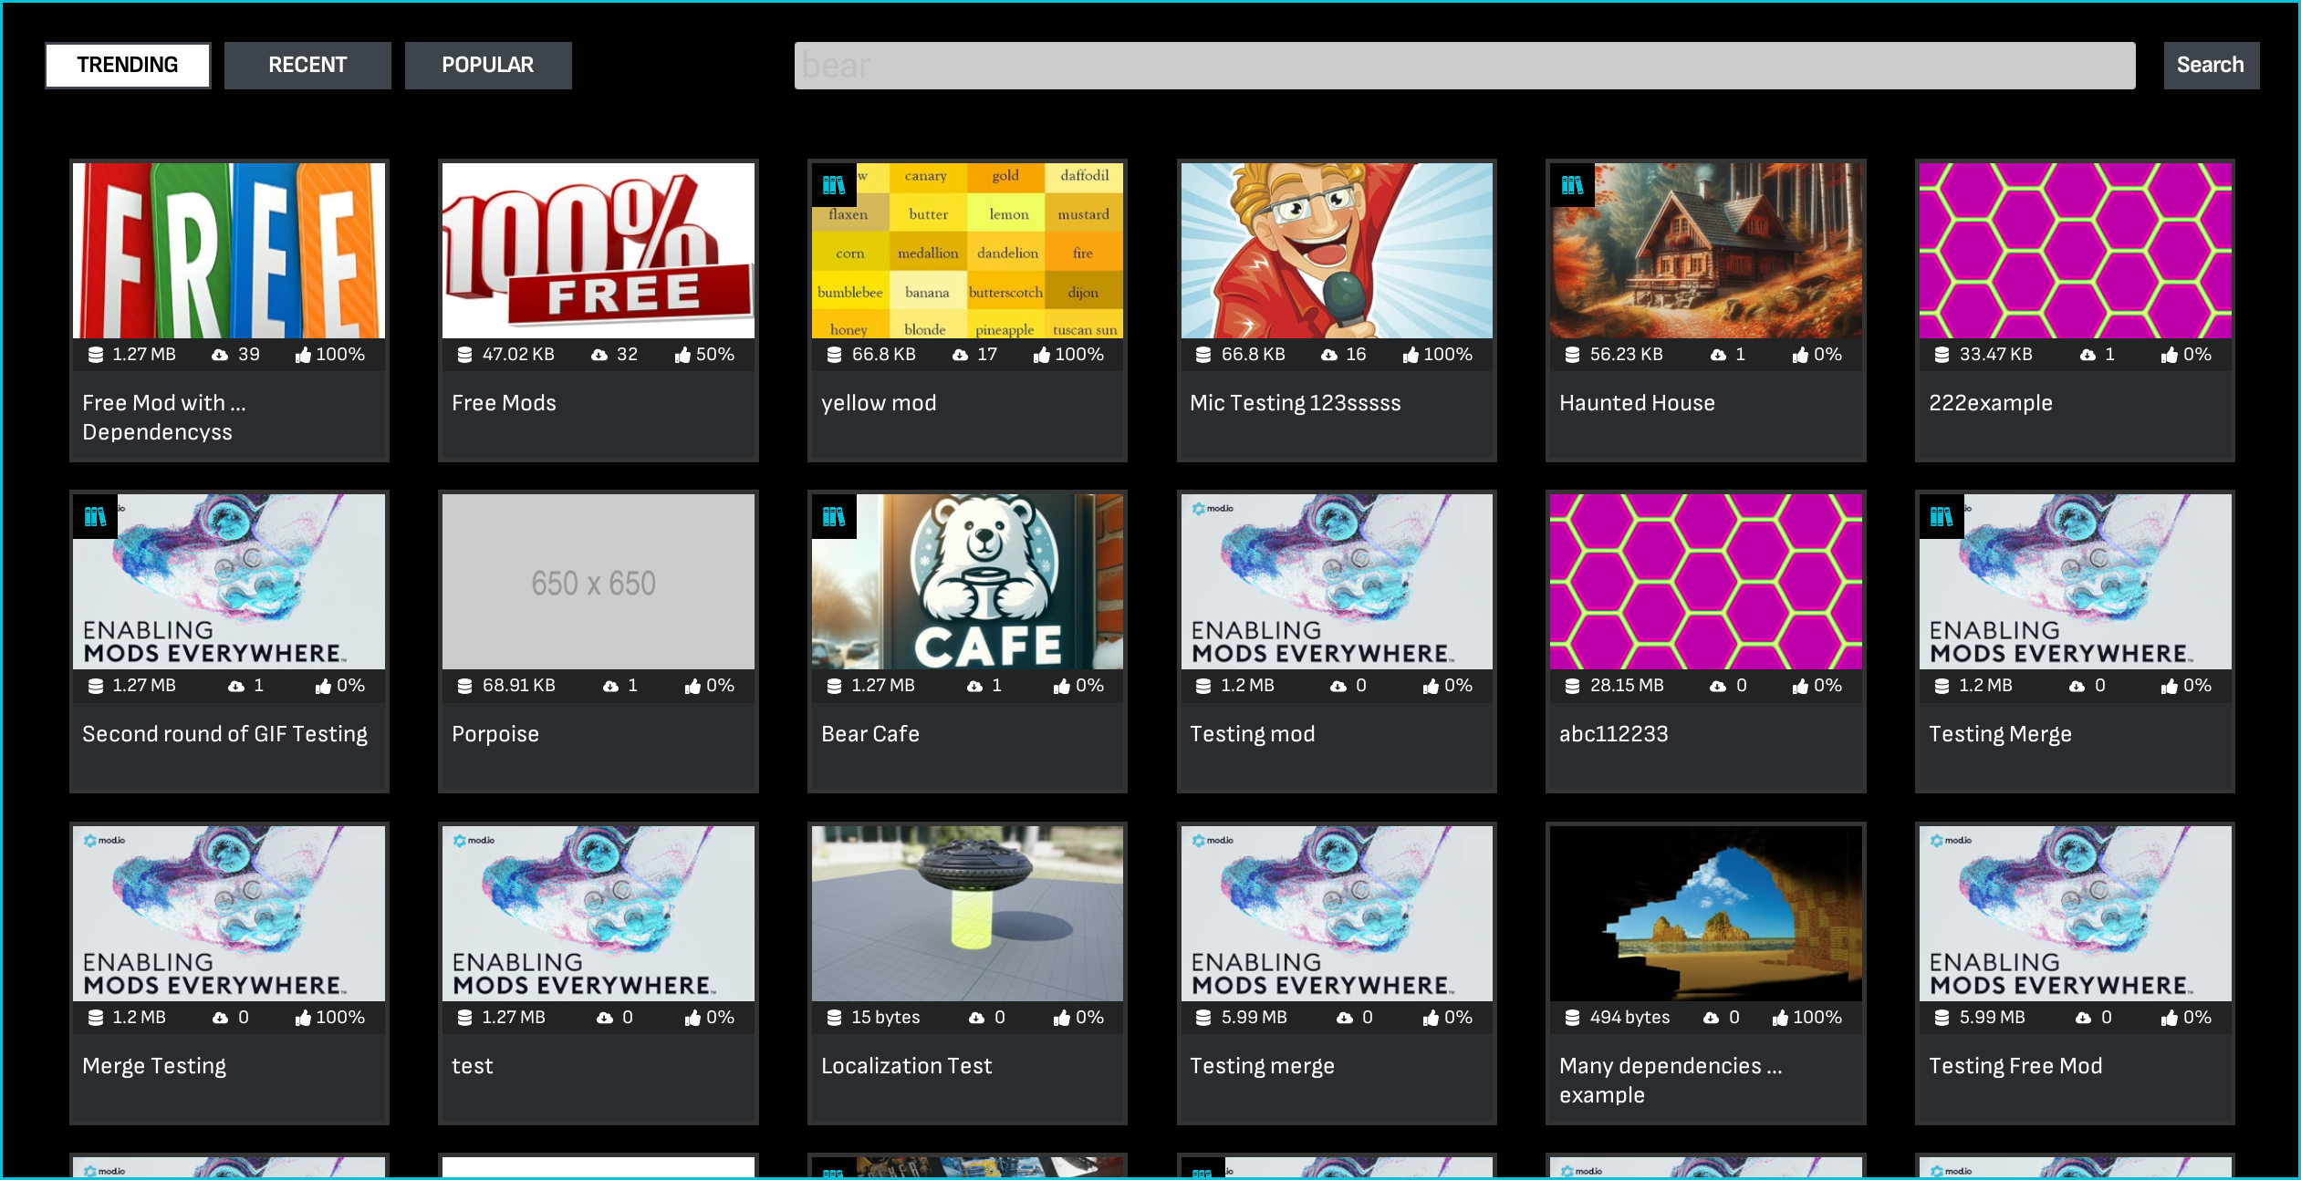This screenshot has height=1180, width=2301.
Task: Click the file size icon on Porpoise card
Action: [x=464, y=685]
